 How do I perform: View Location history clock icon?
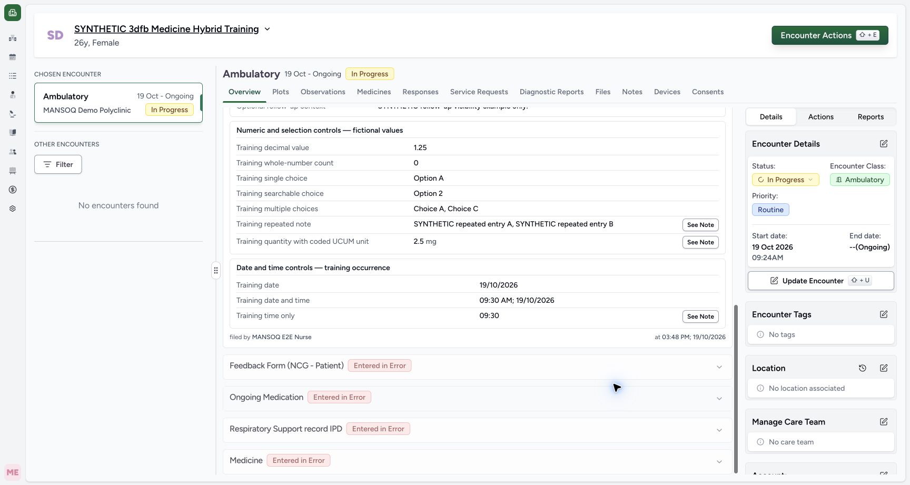pyautogui.click(x=863, y=368)
